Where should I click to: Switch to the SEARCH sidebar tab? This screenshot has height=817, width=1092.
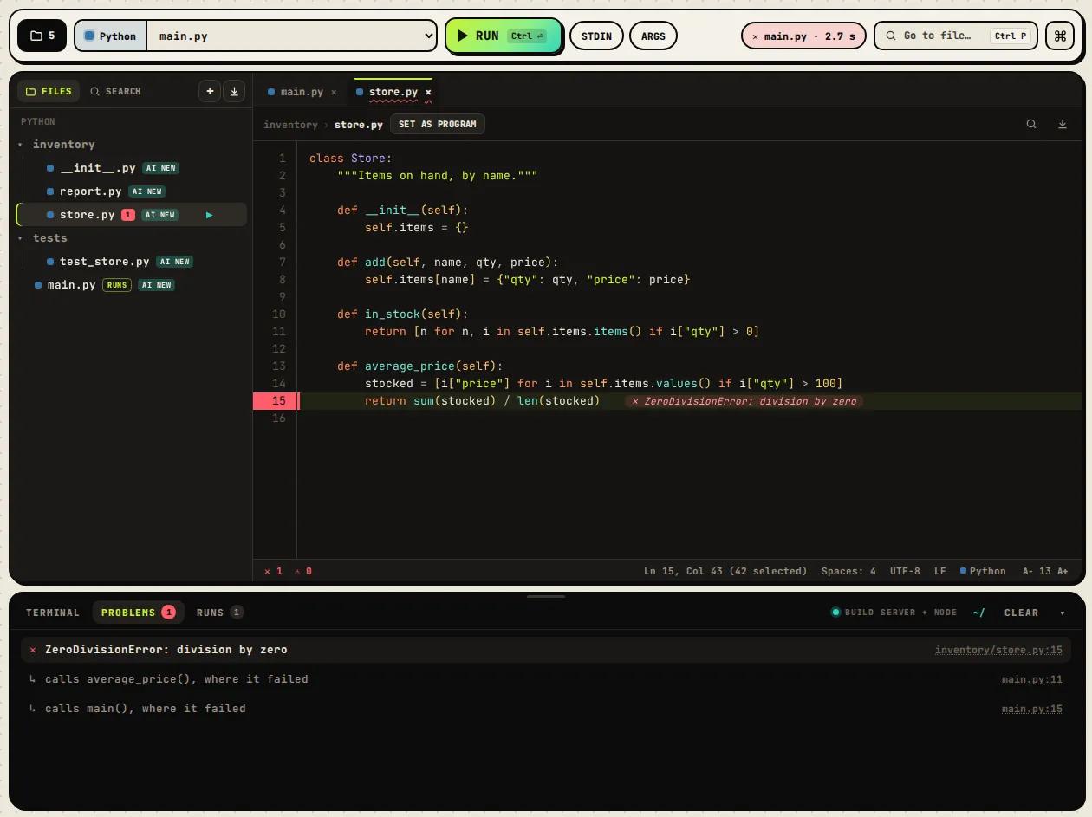(x=115, y=91)
